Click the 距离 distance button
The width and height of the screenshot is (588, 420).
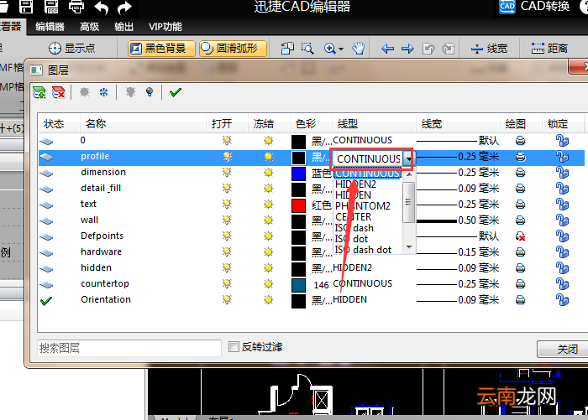click(x=549, y=49)
